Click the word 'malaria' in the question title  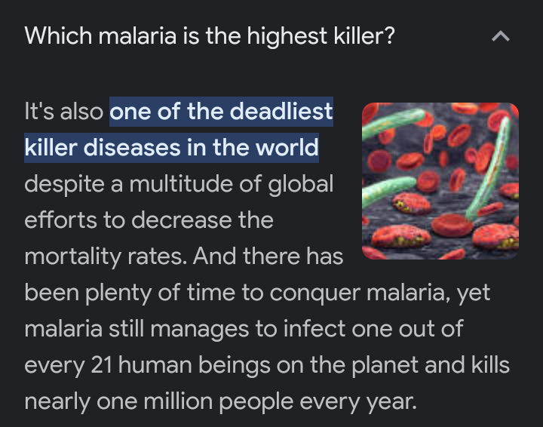coord(137,36)
